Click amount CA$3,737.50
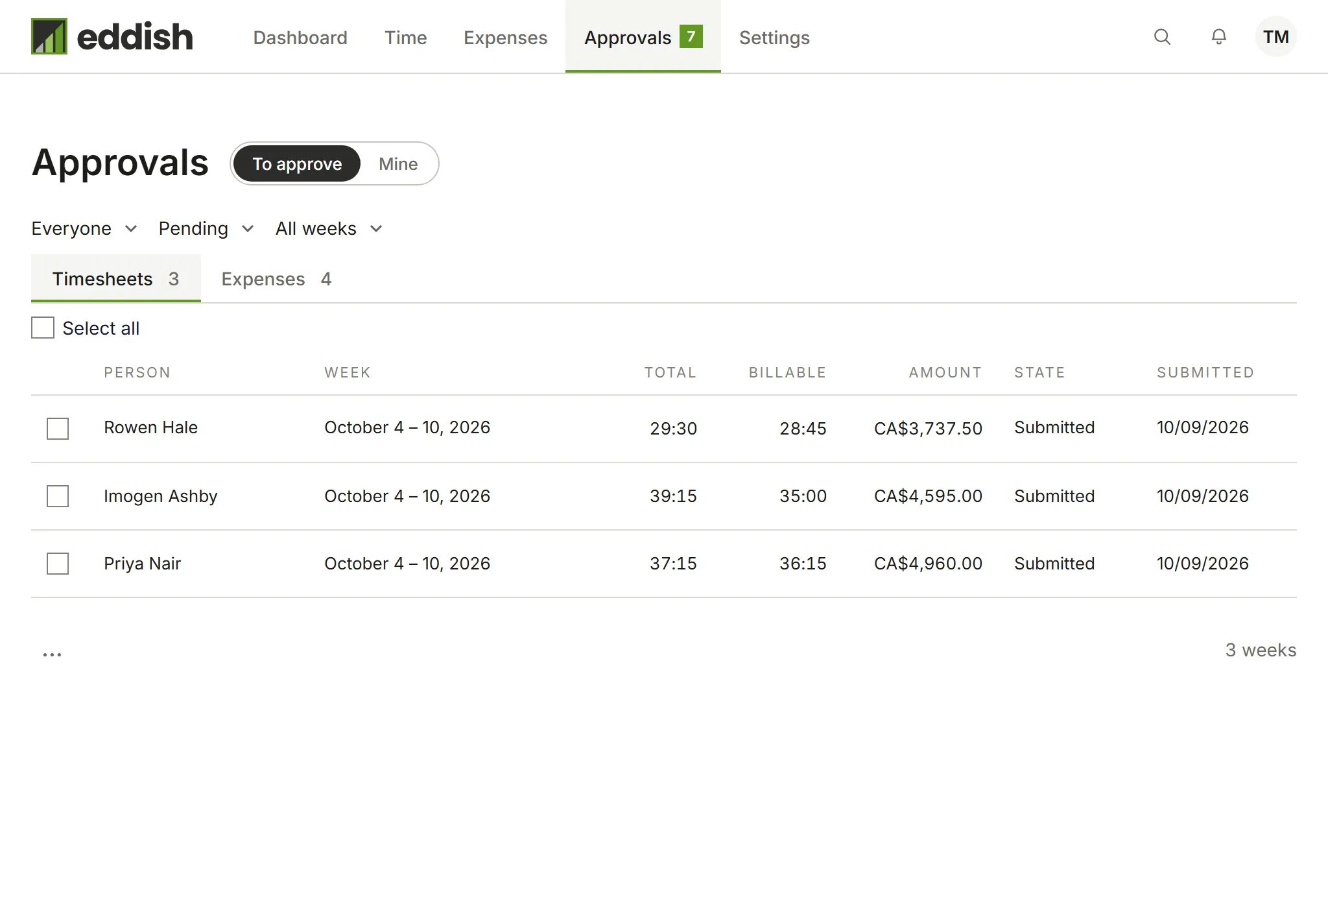The image size is (1328, 908). pos(928,429)
